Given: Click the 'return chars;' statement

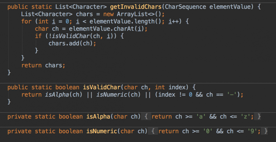Looking at the screenshot, I should pyautogui.click(x=43, y=65).
